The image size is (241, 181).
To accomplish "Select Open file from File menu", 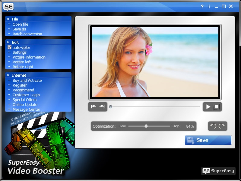I will click(x=20, y=24).
